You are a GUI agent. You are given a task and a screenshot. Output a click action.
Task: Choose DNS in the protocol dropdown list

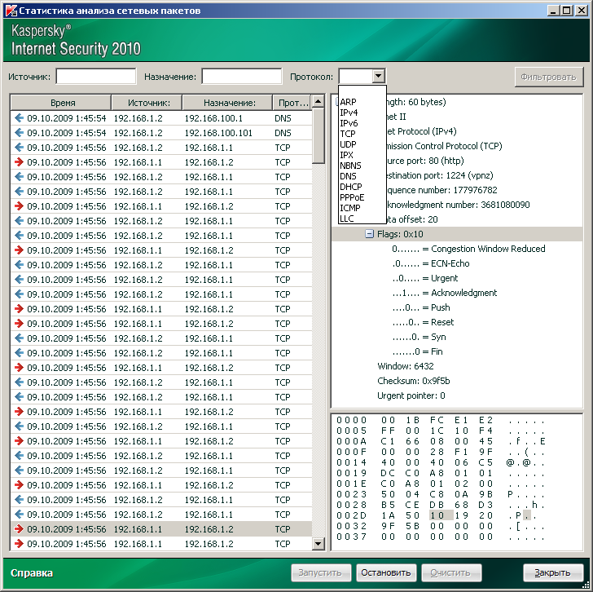coord(348,176)
